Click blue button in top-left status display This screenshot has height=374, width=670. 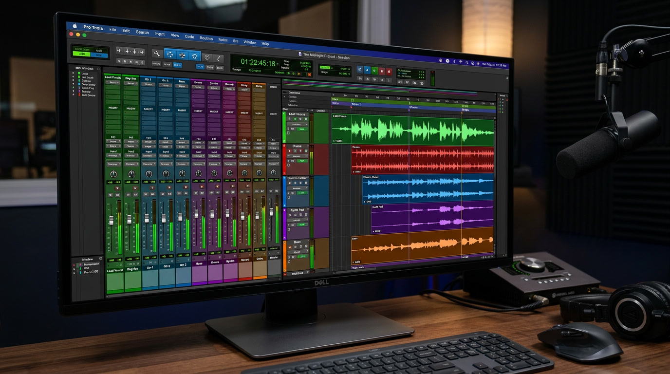[99, 55]
